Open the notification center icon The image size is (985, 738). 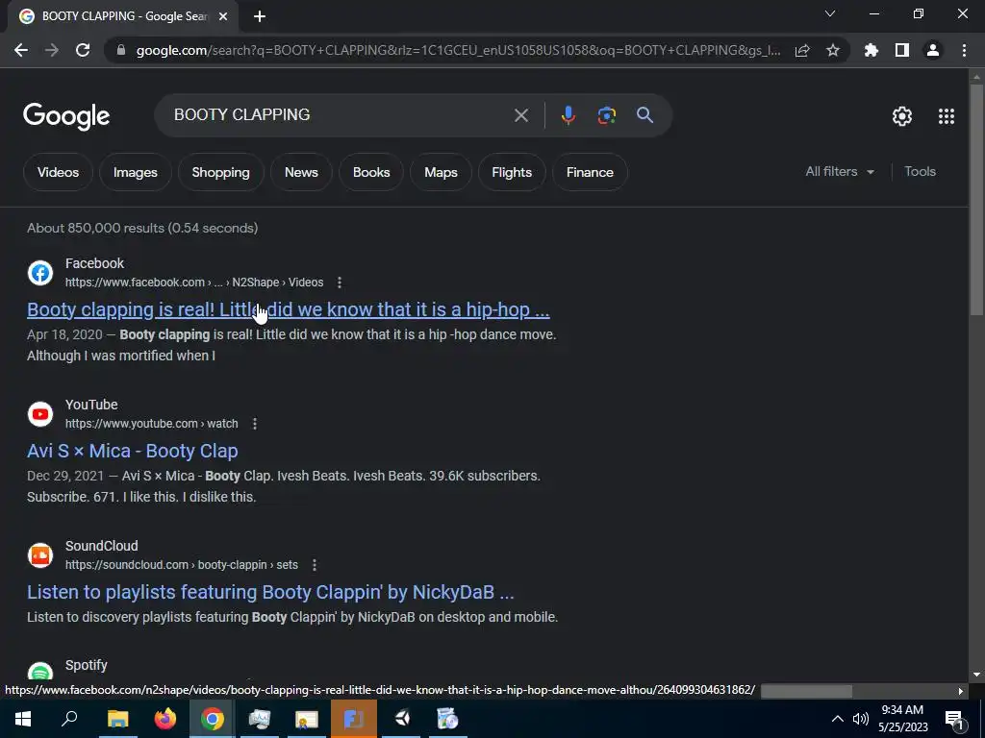click(x=954, y=719)
